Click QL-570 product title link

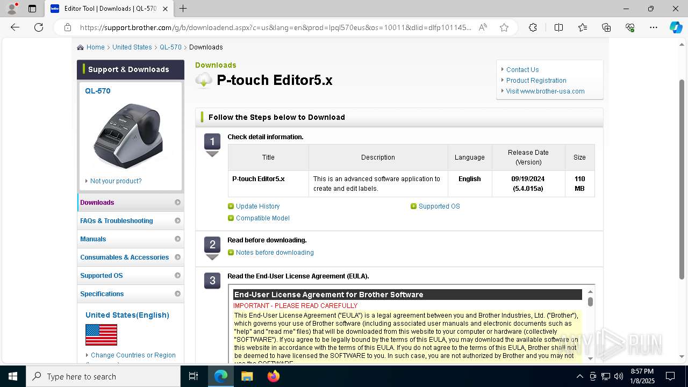[98, 91]
